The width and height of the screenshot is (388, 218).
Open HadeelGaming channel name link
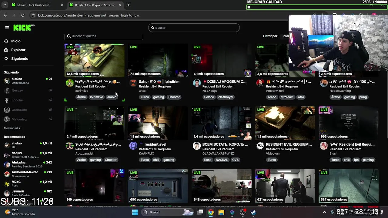[x=340, y=91]
